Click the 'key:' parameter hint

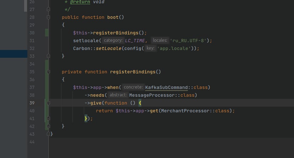click(151, 48)
